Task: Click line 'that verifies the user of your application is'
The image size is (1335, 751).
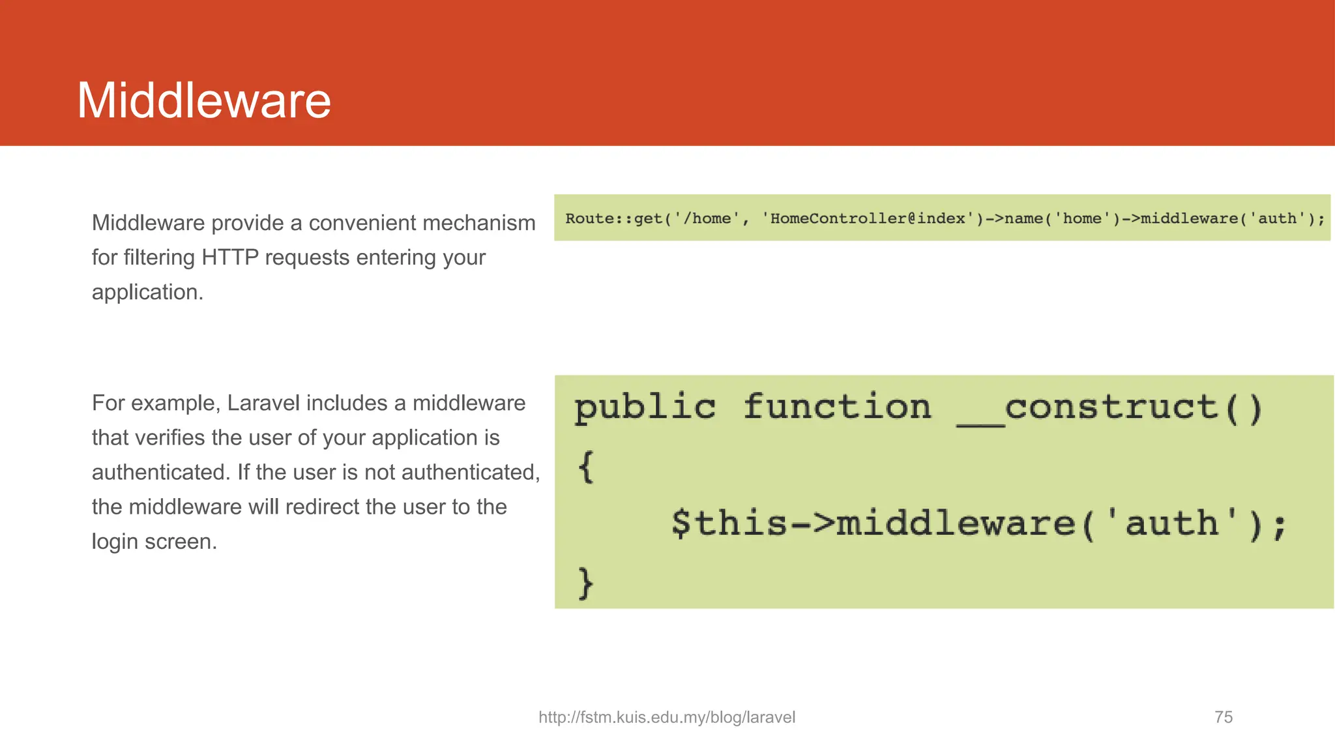Action: coord(296,437)
